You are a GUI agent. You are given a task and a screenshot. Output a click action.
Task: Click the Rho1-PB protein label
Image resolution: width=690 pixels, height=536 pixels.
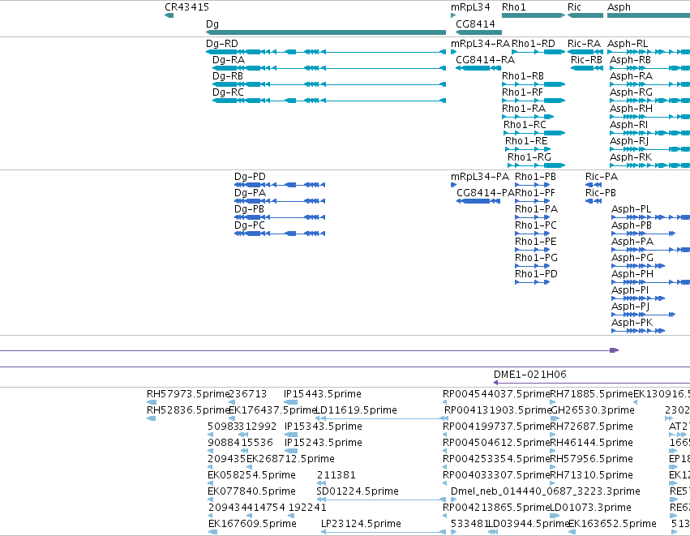pyautogui.click(x=535, y=177)
